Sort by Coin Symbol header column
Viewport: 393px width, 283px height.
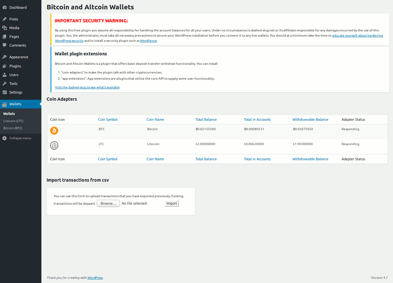[108, 119]
